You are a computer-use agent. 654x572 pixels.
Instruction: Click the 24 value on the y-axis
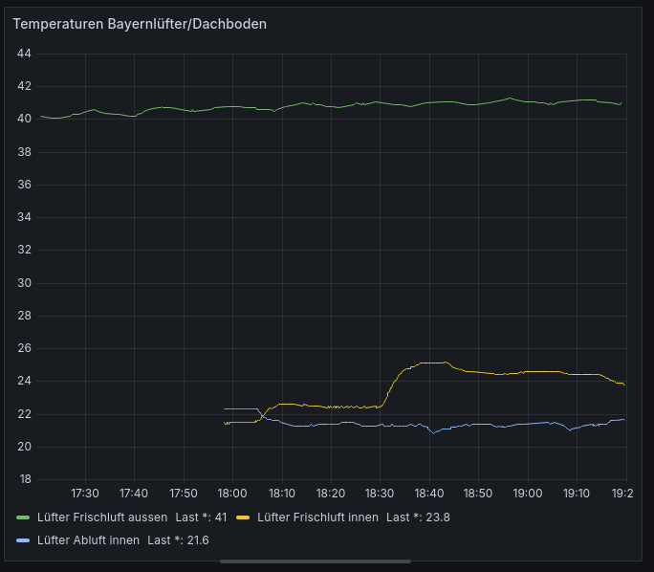(24, 381)
